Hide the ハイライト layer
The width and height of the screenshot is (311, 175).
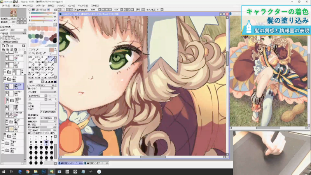point(7,93)
